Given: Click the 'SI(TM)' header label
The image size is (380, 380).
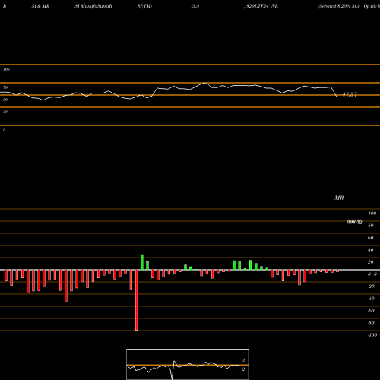Looking at the screenshot, I should pos(144,6).
